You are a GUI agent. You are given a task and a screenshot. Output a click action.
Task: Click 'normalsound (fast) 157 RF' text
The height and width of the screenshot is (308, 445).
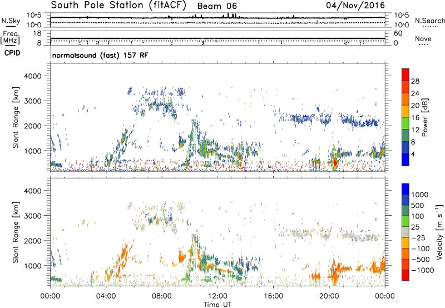(x=100, y=55)
